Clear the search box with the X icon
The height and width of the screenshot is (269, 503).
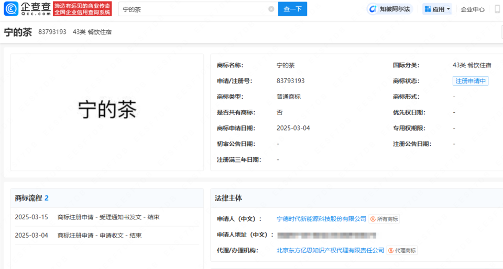(x=271, y=9)
